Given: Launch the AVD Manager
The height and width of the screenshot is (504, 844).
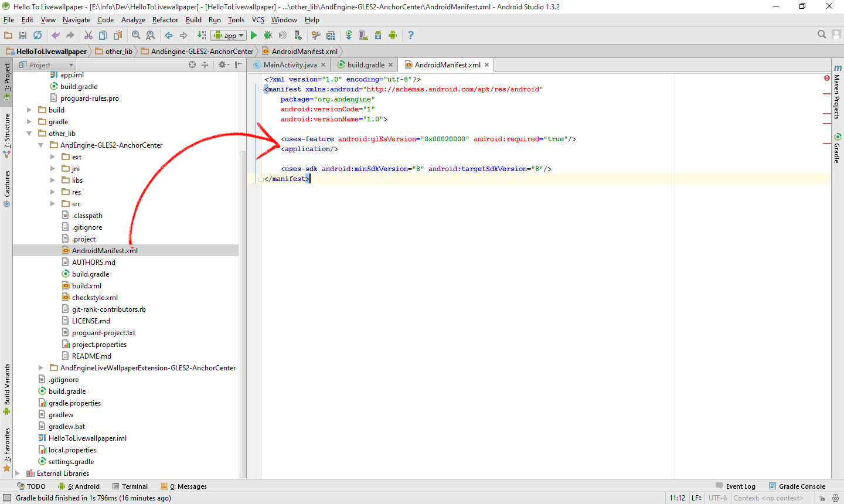Looking at the screenshot, I should point(363,35).
